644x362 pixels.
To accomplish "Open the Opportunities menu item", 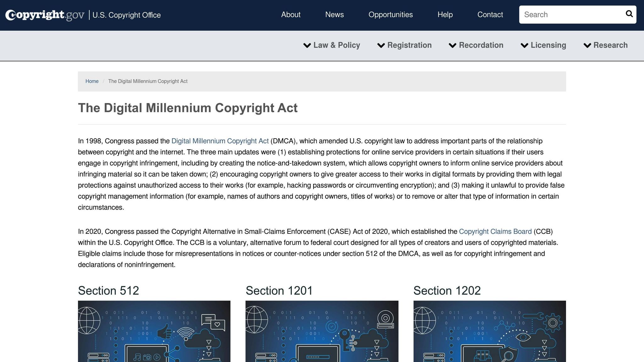I will pyautogui.click(x=391, y=15).
